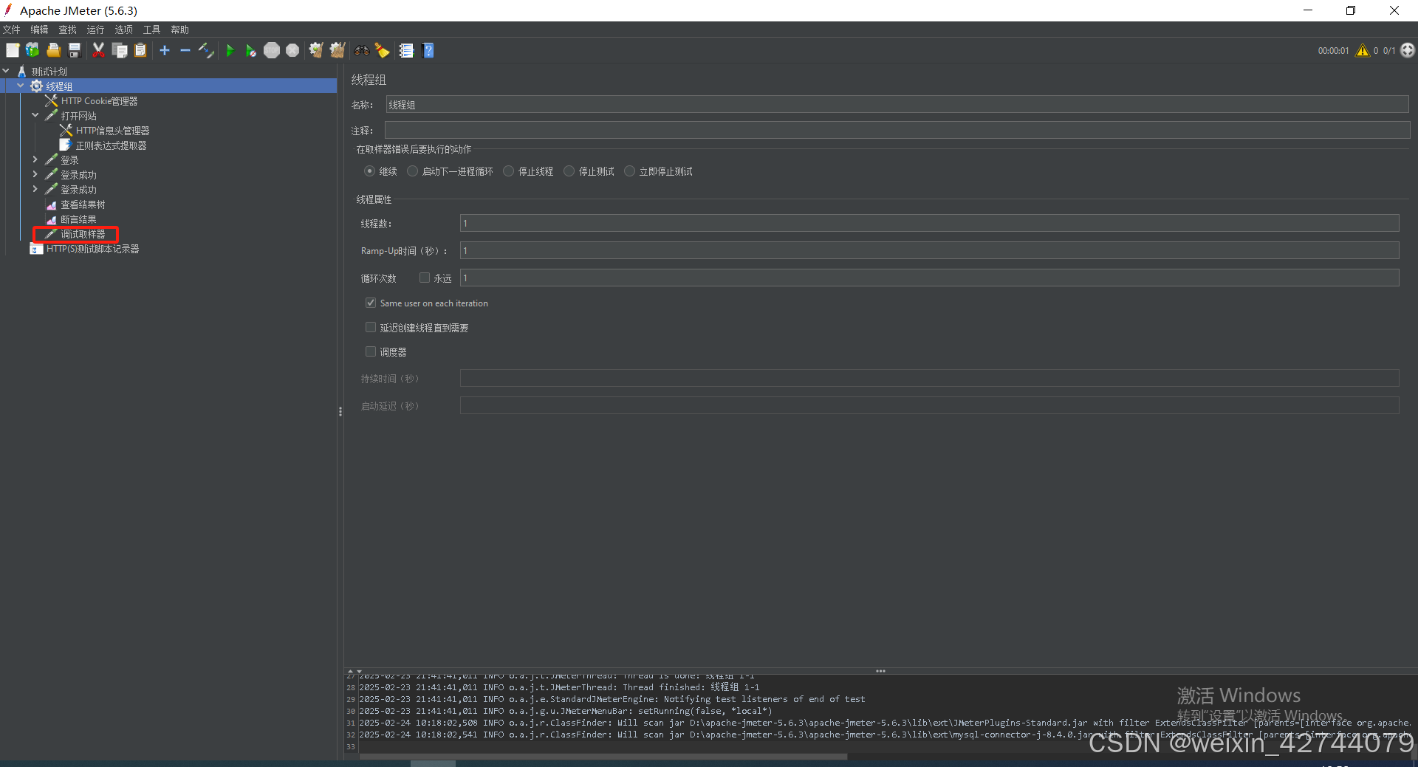Collapse all nodes with minus icon
The width and height of the screenshot is (1418, 767).
(x=185, y=50)
